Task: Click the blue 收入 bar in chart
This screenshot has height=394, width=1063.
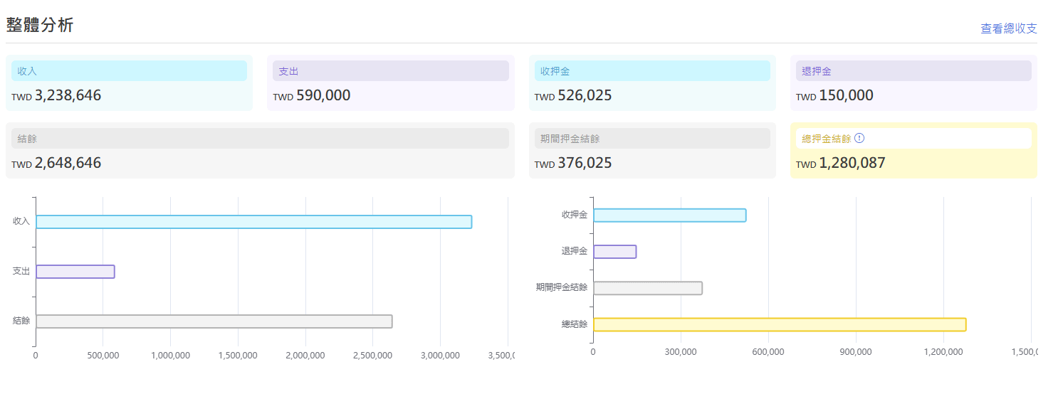Action: click(253, 222)
